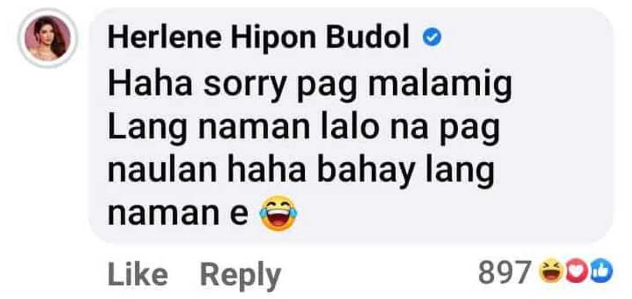Image resolution: width=632 pixels, height=299 pixels.
Task: Click the red heart reaction icon
Action: [x=576, y=272]
